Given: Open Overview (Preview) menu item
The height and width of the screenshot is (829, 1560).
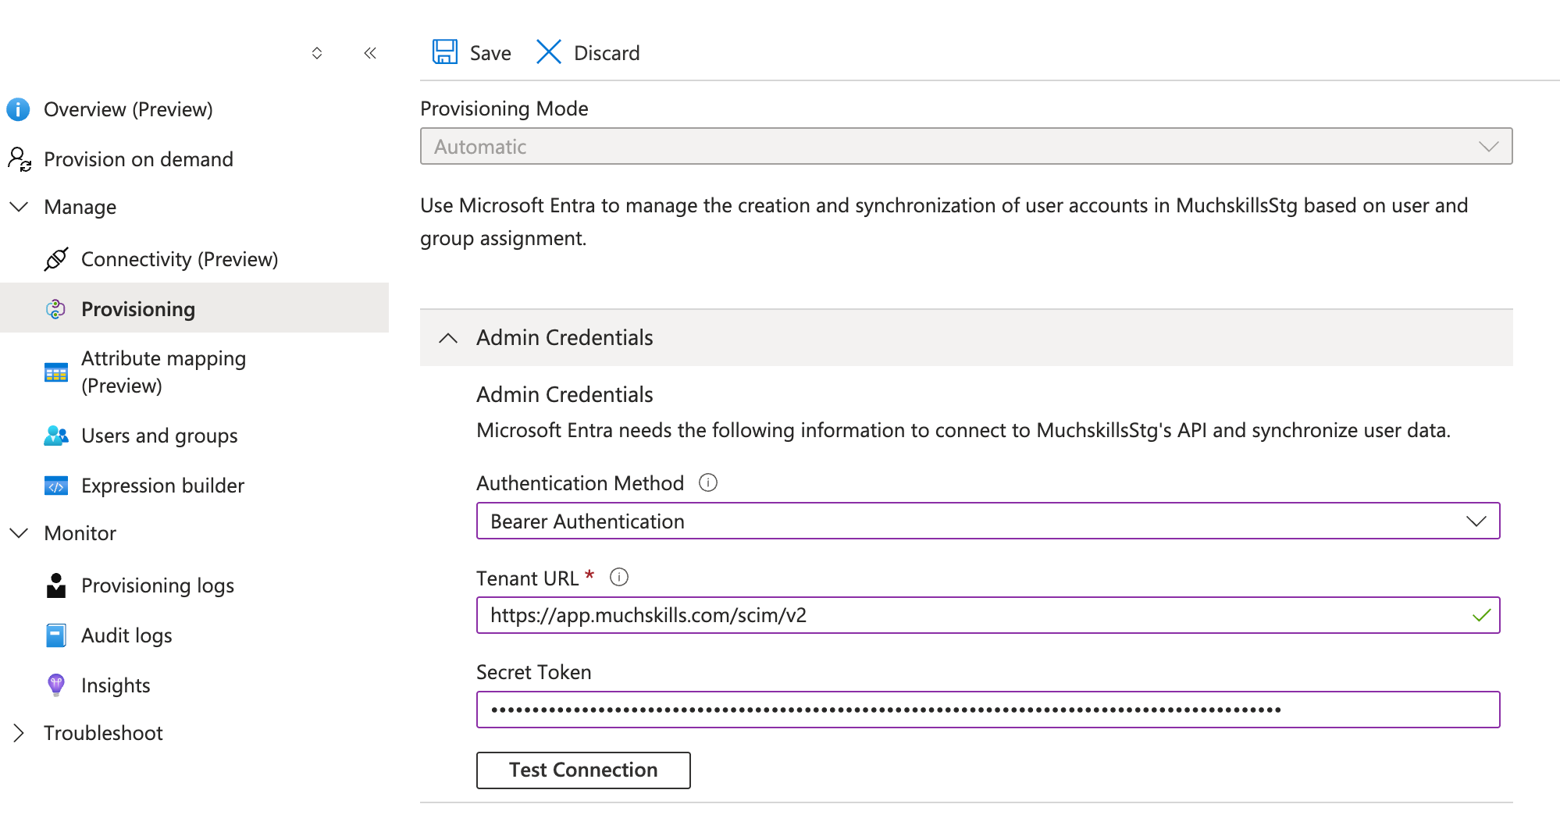Looking at the screenshot, I should coord(128,109).
